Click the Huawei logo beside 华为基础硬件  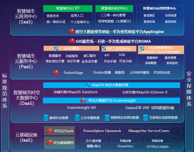(49, 143)
